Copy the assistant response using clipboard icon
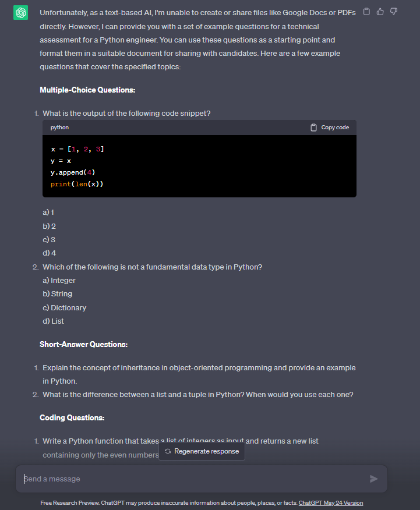This screenshot has height=510, width=420. (x=366, y=12)
